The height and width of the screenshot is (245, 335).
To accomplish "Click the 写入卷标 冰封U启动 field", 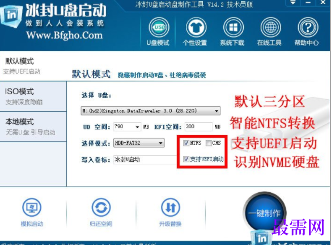I will pyautogui.click(x=145, y=159).
